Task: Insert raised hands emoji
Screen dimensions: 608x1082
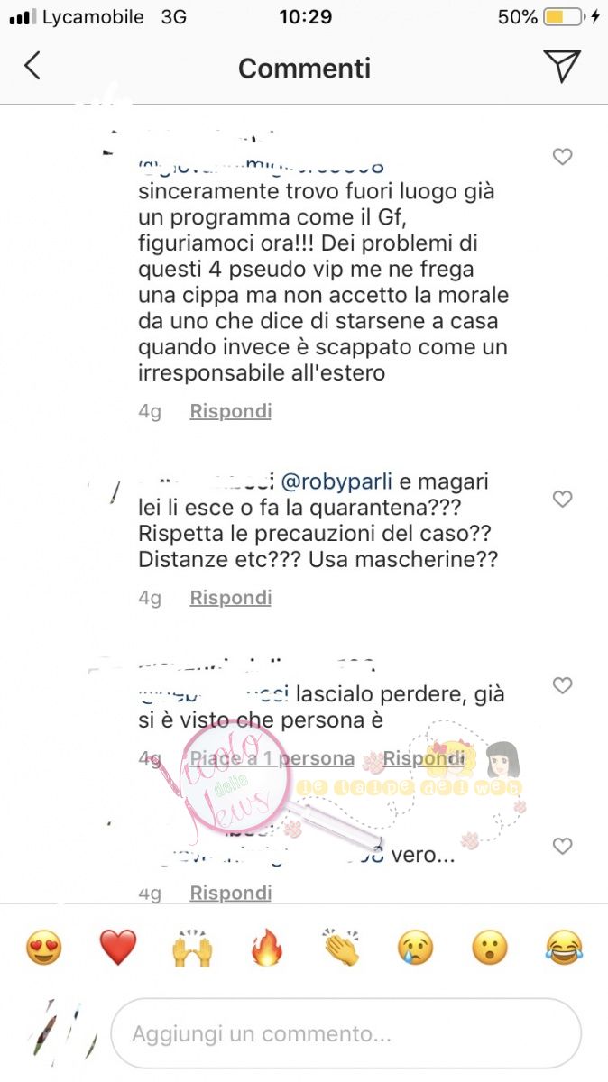Action: pos(192,948)
